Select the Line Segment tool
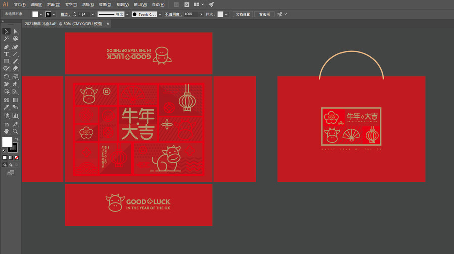This screenshot has width=454, height=254. pyautogui.click(x=15, y=54)
